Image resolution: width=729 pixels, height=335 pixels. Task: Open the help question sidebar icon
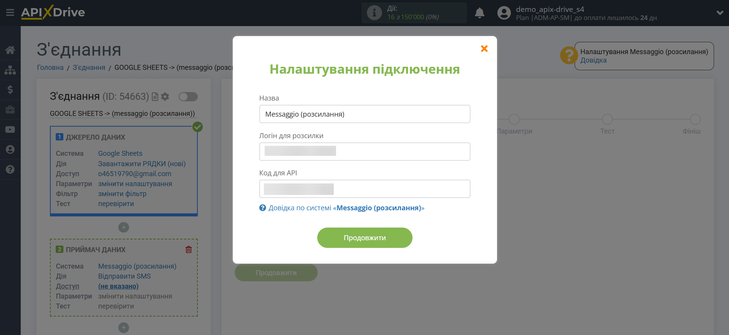[10, 170]
